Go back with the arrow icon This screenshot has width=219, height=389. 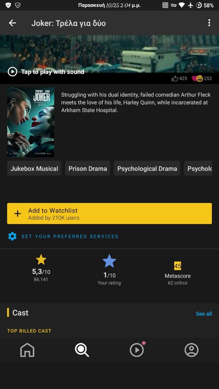(x=12, y=23)
